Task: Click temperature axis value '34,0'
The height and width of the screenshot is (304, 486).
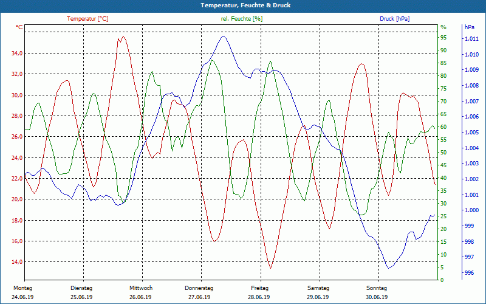Action: click(17, 54)
